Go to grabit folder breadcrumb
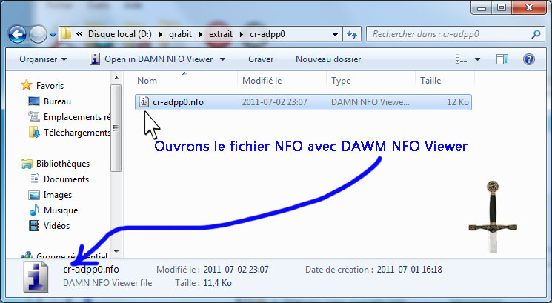The width and height of the screenshot is (552, 303). pyautogui.click(x=181, y=34)
